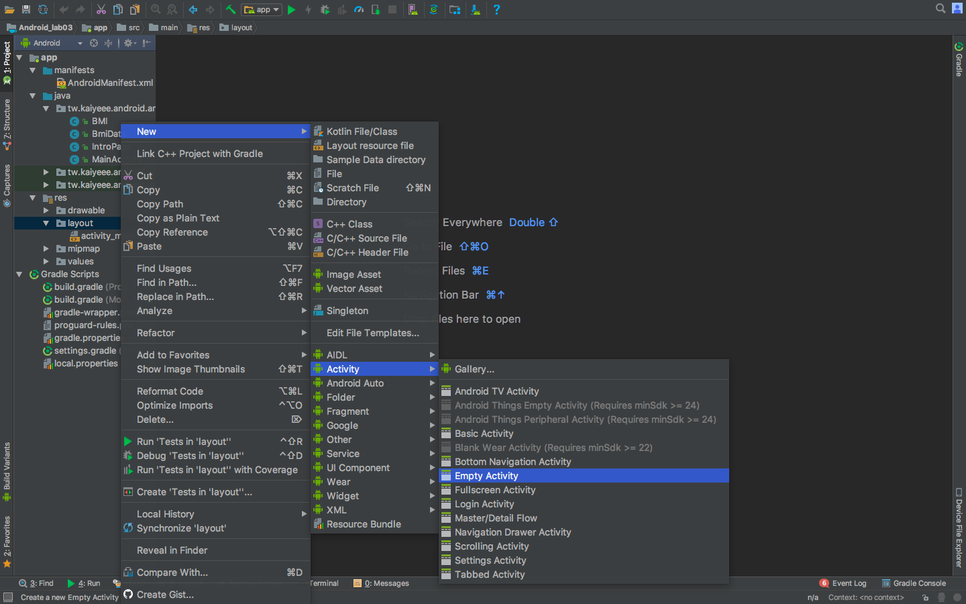Open the Build Variants side tab
Screen dimensions: 966x604
click(7, 472)
